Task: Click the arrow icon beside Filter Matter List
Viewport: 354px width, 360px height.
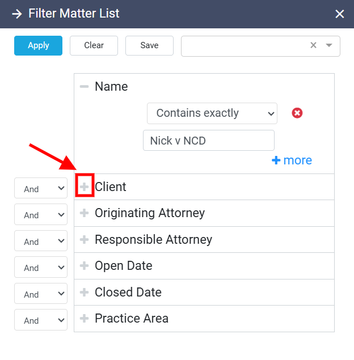Action: point(17,14)
